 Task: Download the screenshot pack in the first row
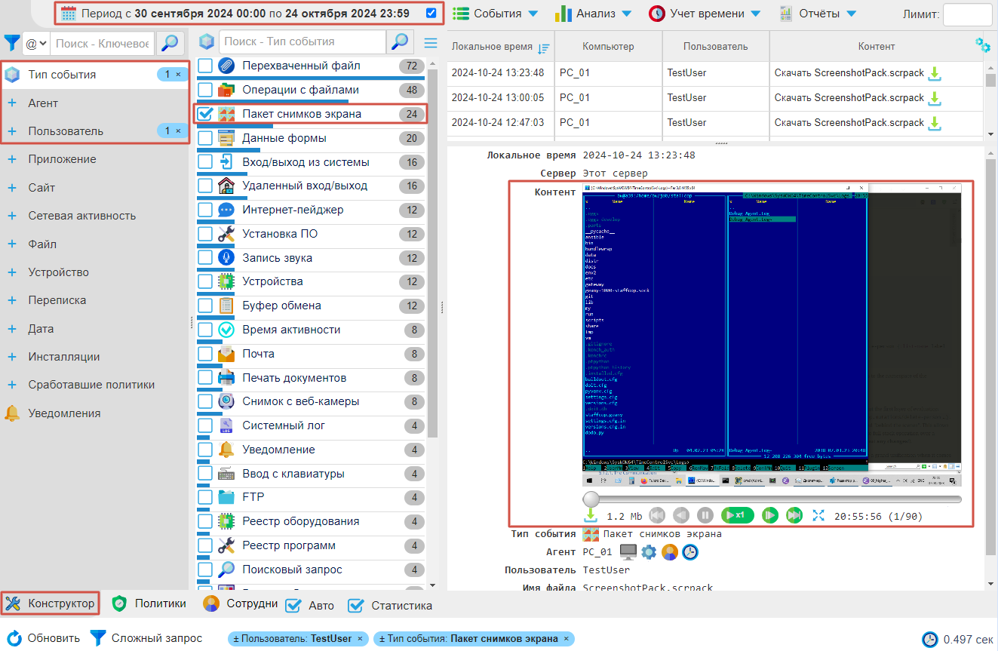935,73
